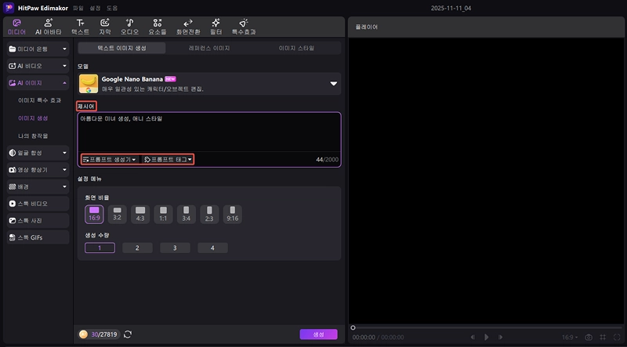This screenshot has width=627, height=347.
Task: Play the video in the player
Action: [486, 338]
